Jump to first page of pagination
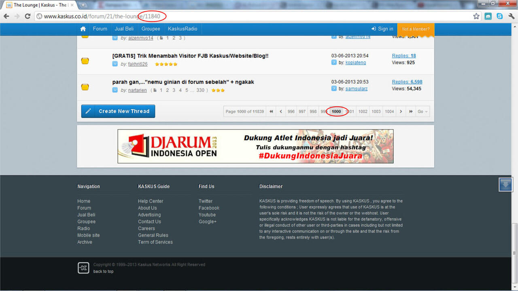The height and width of the screenshot is (291, 518). [271, 112]
